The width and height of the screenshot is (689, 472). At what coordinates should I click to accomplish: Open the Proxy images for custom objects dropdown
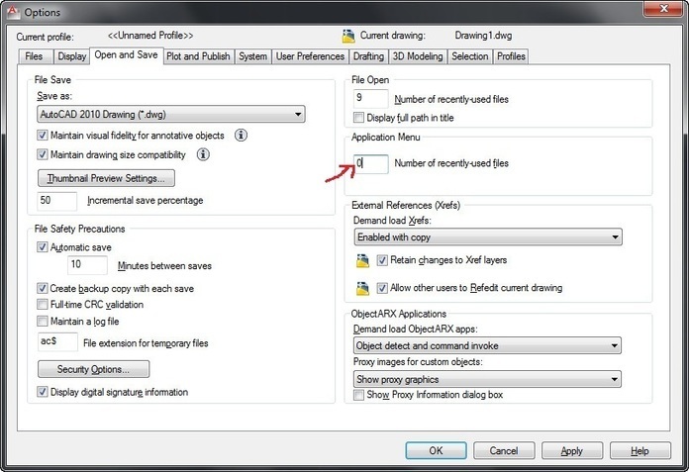(487, 379)
